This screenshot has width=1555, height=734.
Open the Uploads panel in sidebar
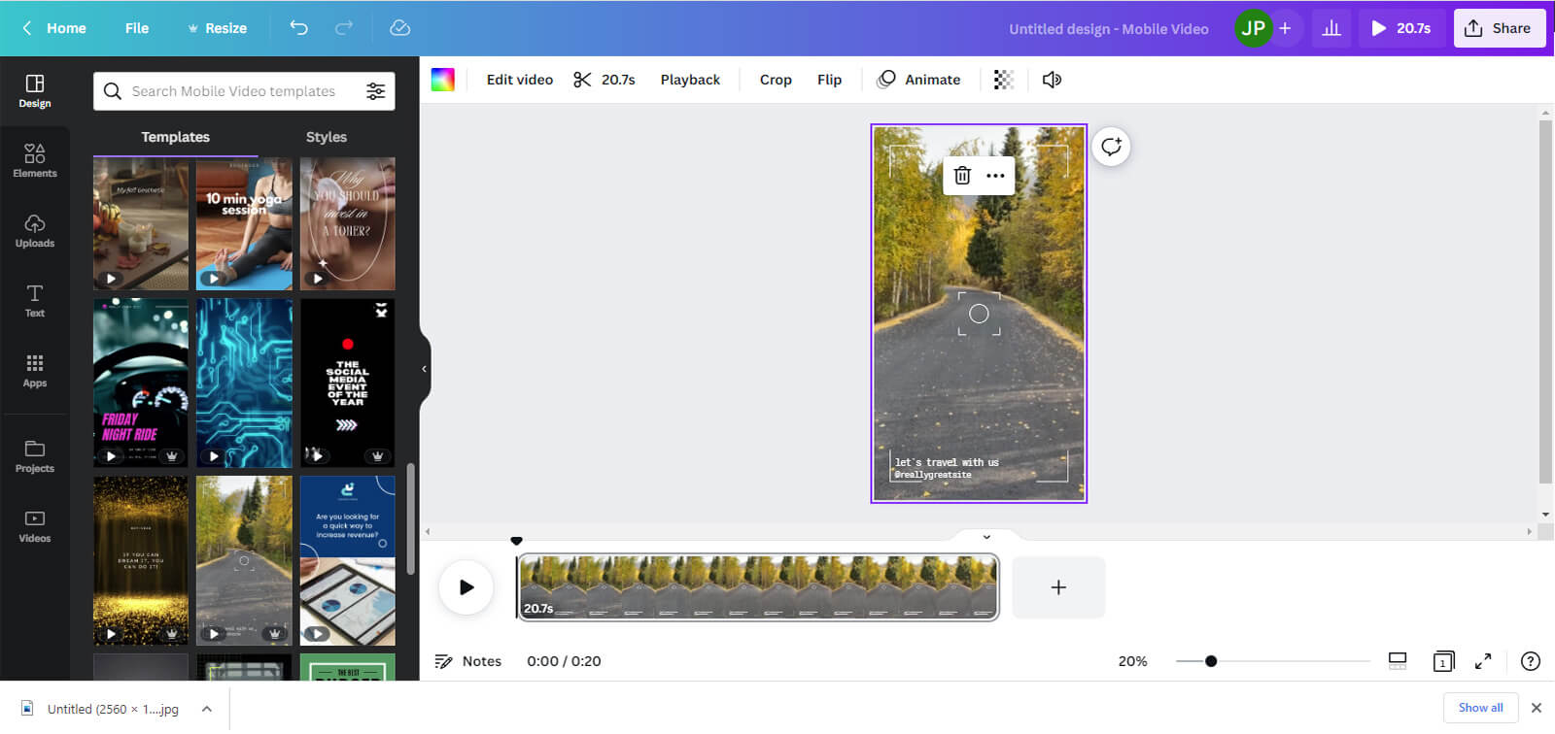point(35,230)
